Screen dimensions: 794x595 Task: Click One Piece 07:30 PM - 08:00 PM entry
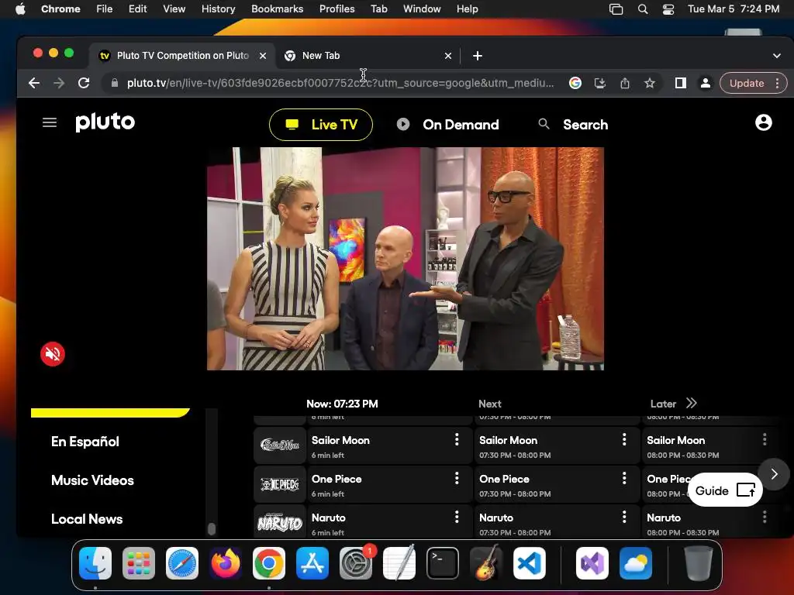pos(557,484)
